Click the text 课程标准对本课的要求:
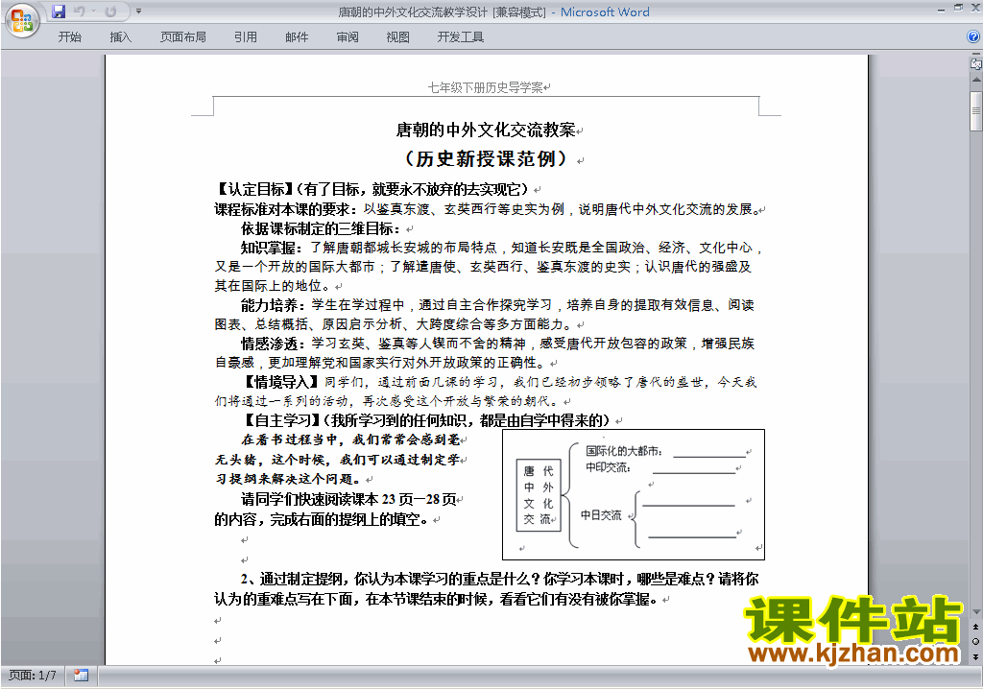983x689 pixels. [x=288, y=209]
